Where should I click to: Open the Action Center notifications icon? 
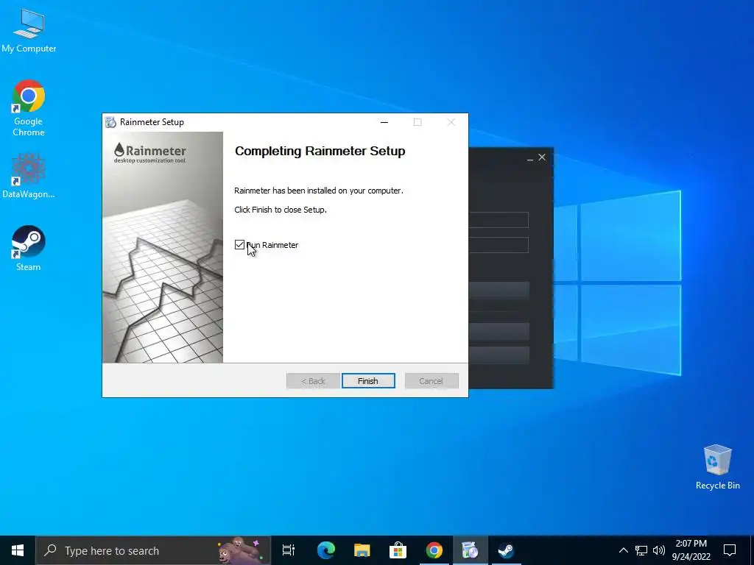730,550
